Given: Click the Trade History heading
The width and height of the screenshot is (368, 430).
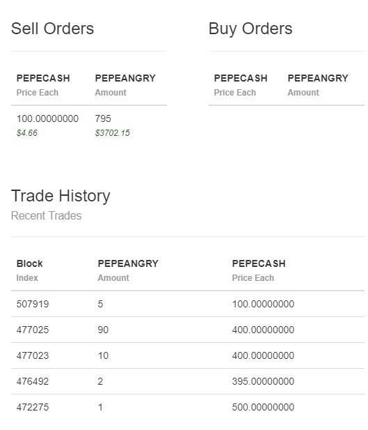Looking at the screenshot, I should (61, 196).
